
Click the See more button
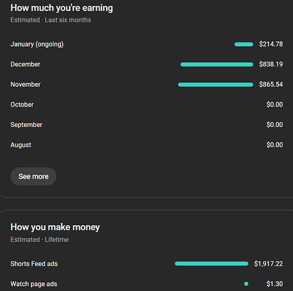point(33,176)
